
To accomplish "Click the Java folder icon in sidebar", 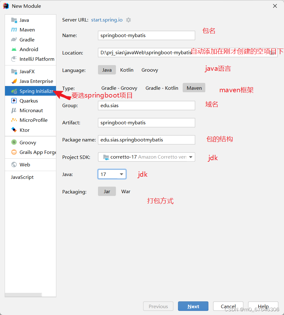I will coord(14,20).
